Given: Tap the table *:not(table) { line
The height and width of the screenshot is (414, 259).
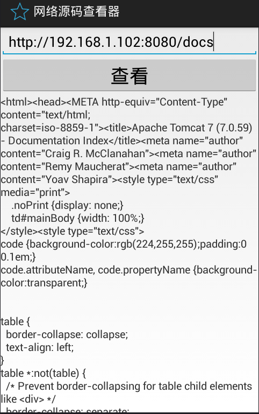Looking at the screenshot, I should click(x=43, y=374).
